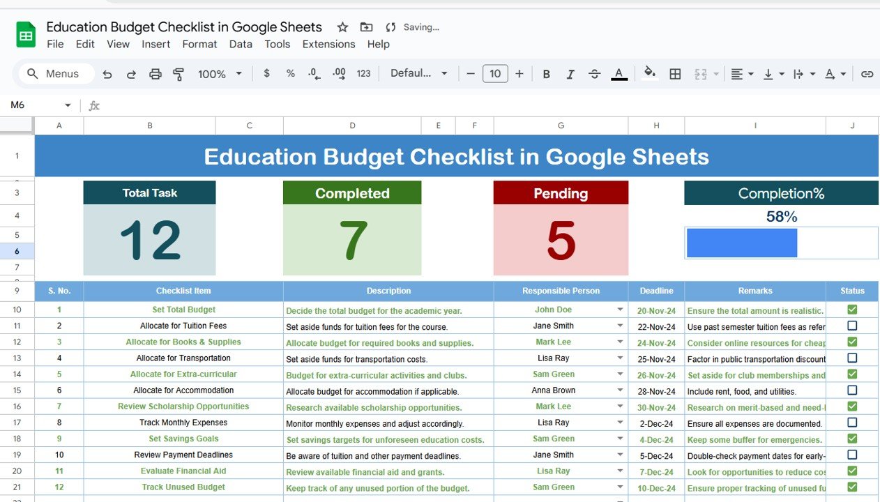Uncheck status for Set Total Budget

coord(852,310)
